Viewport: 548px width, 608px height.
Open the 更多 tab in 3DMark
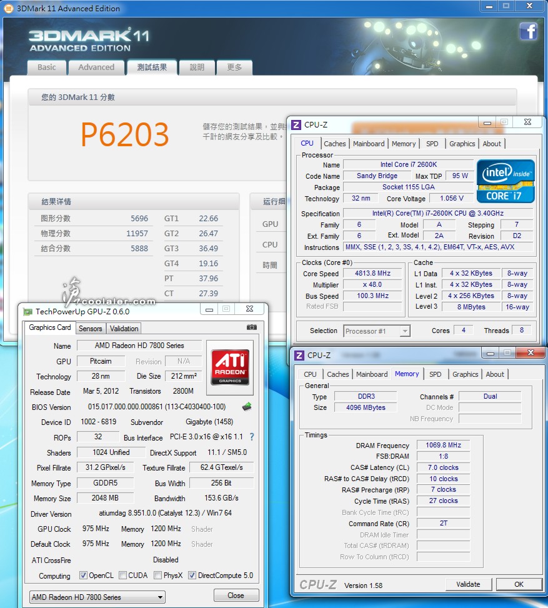(234, 67)
